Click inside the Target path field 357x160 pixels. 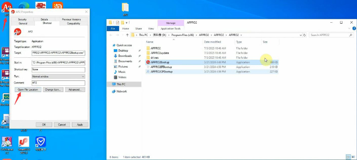click(x=58, y=53)
